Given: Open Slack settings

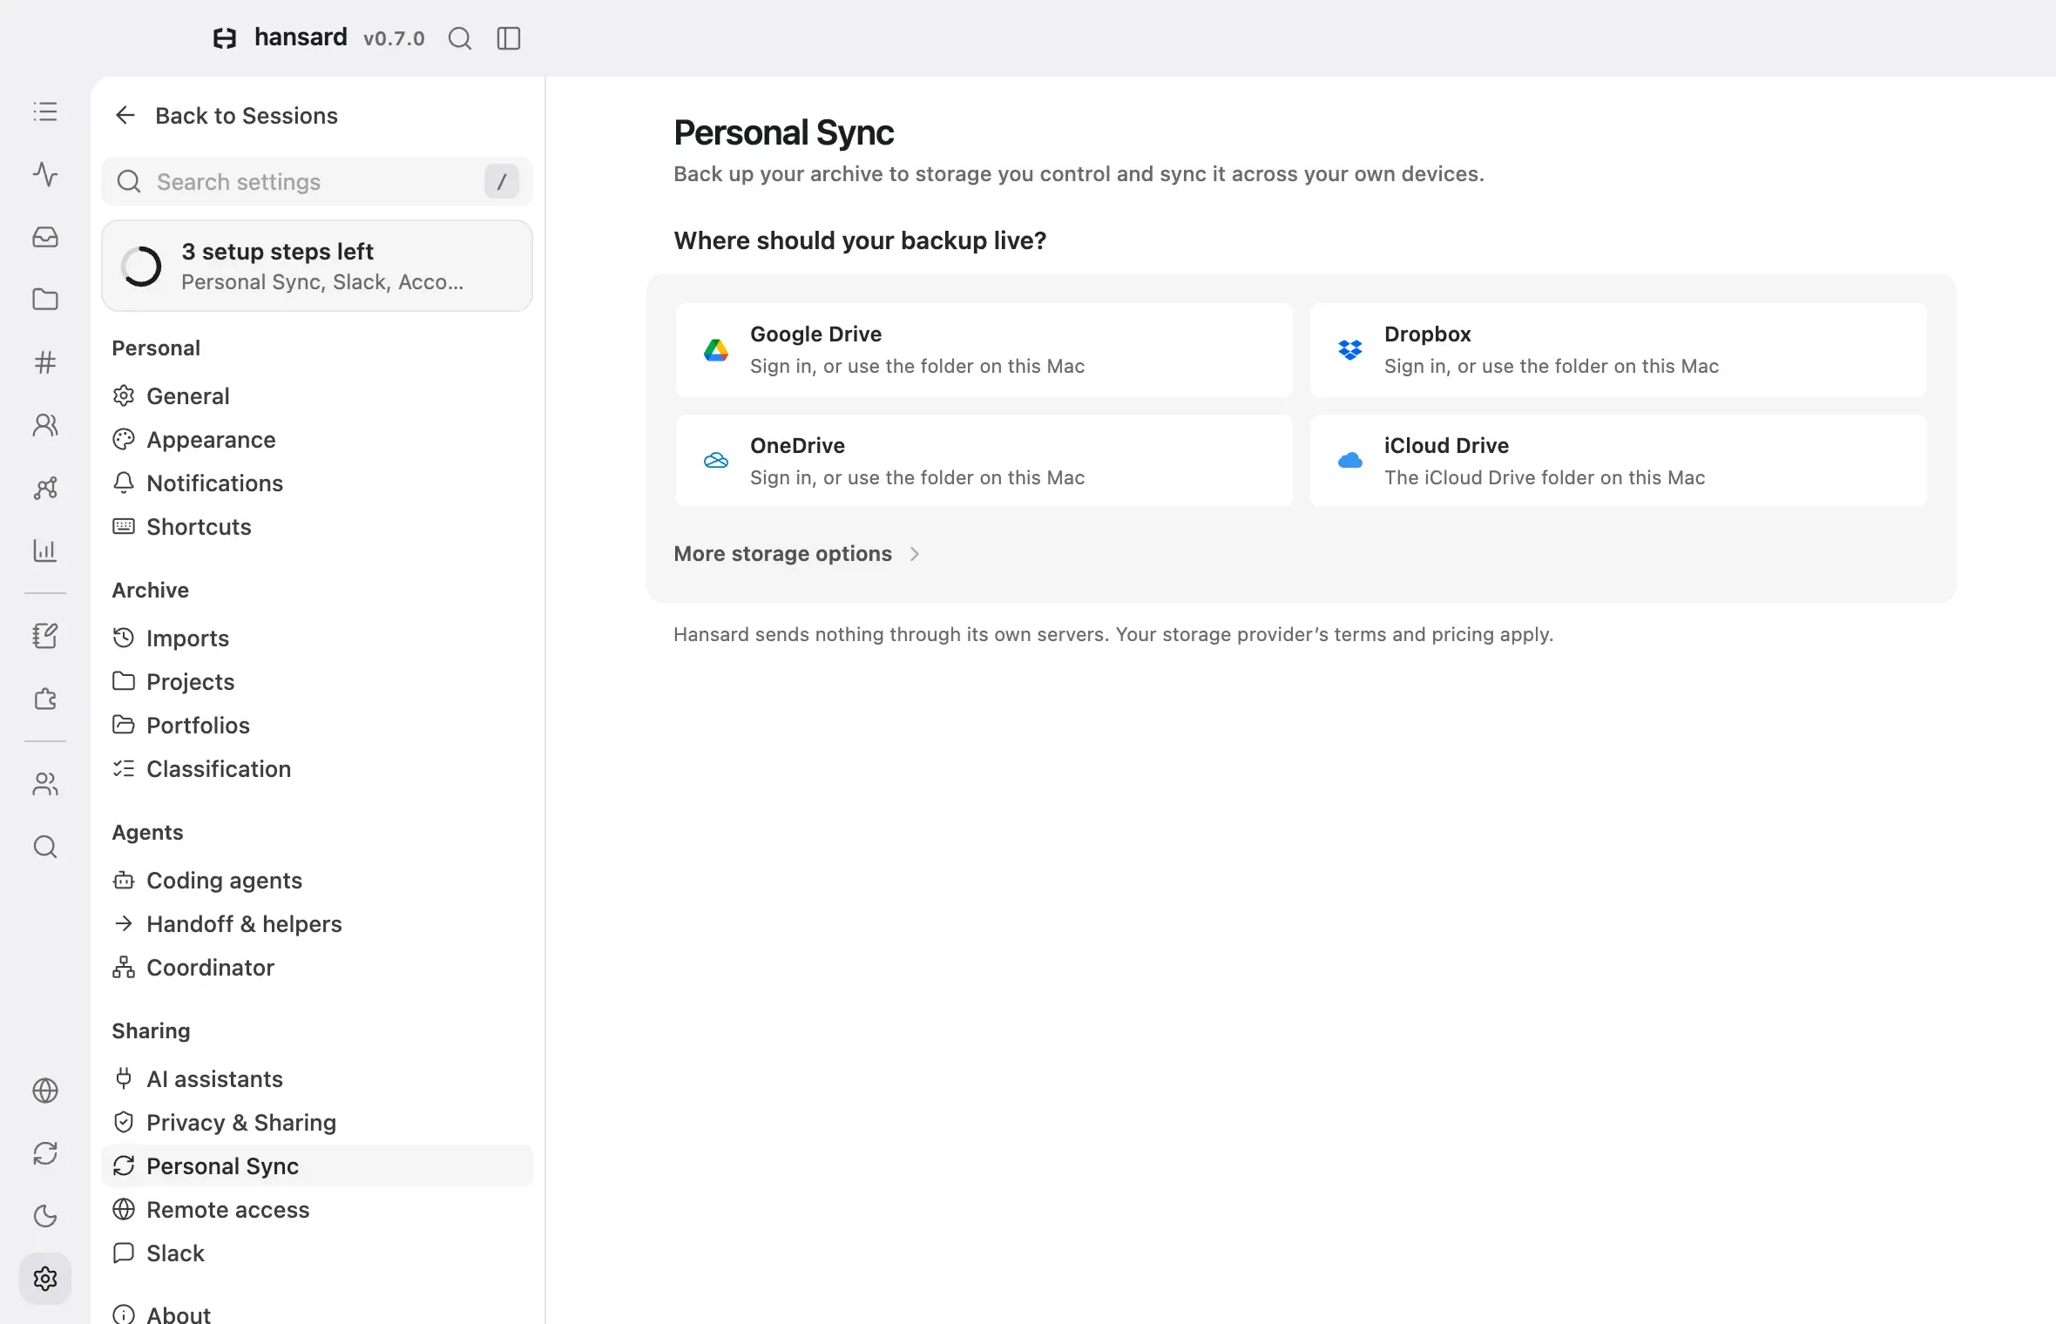Looking at the screenshot, I should 317,1253.
